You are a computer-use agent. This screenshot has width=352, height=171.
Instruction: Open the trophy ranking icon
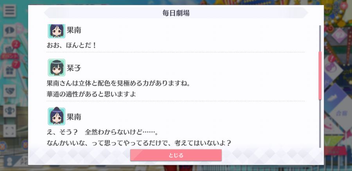click(10, 111)
